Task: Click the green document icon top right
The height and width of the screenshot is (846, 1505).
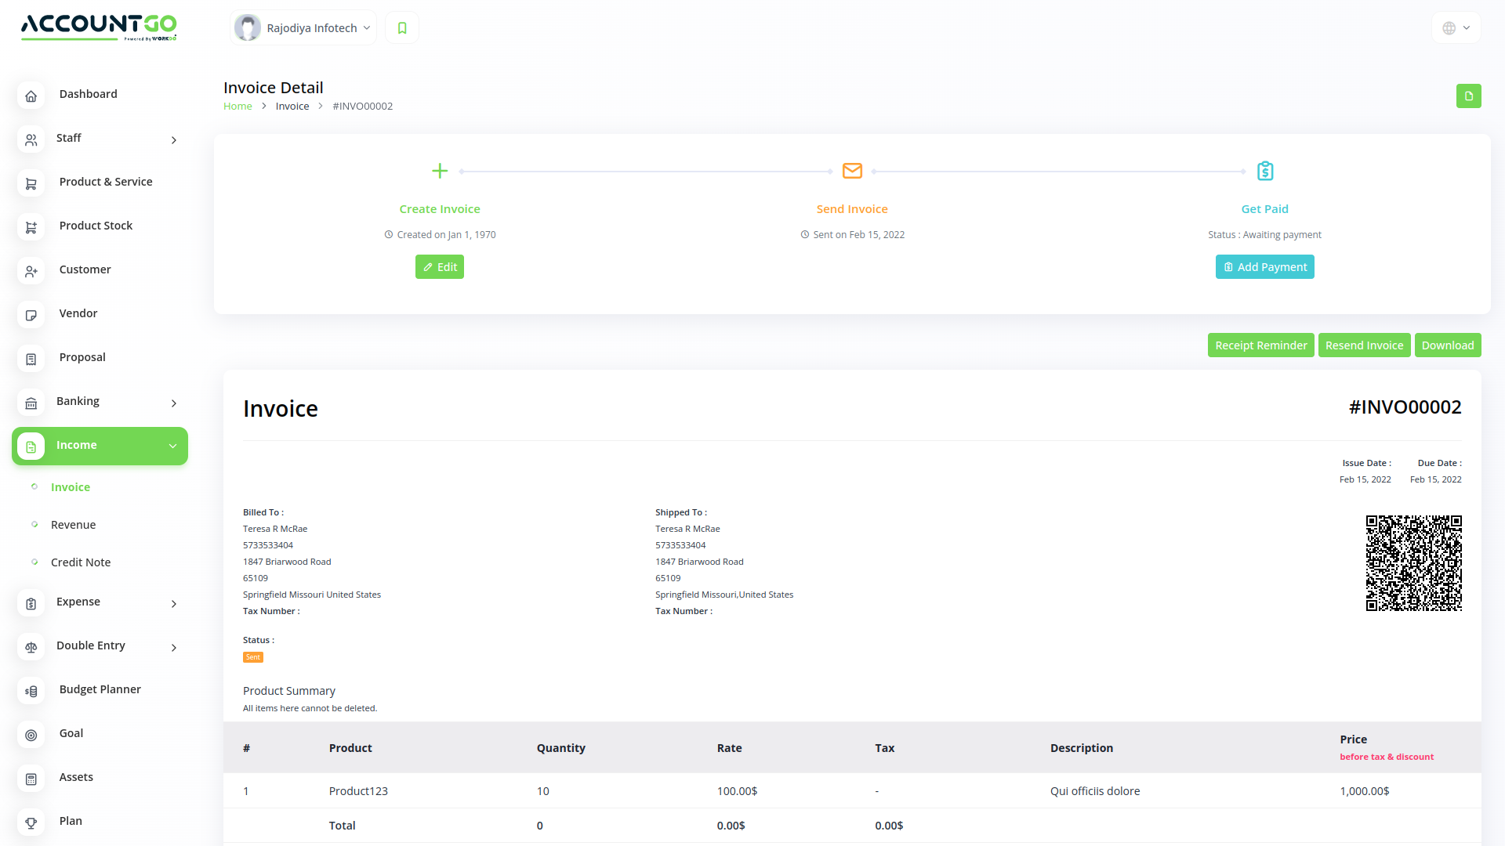Action: 1469,96
